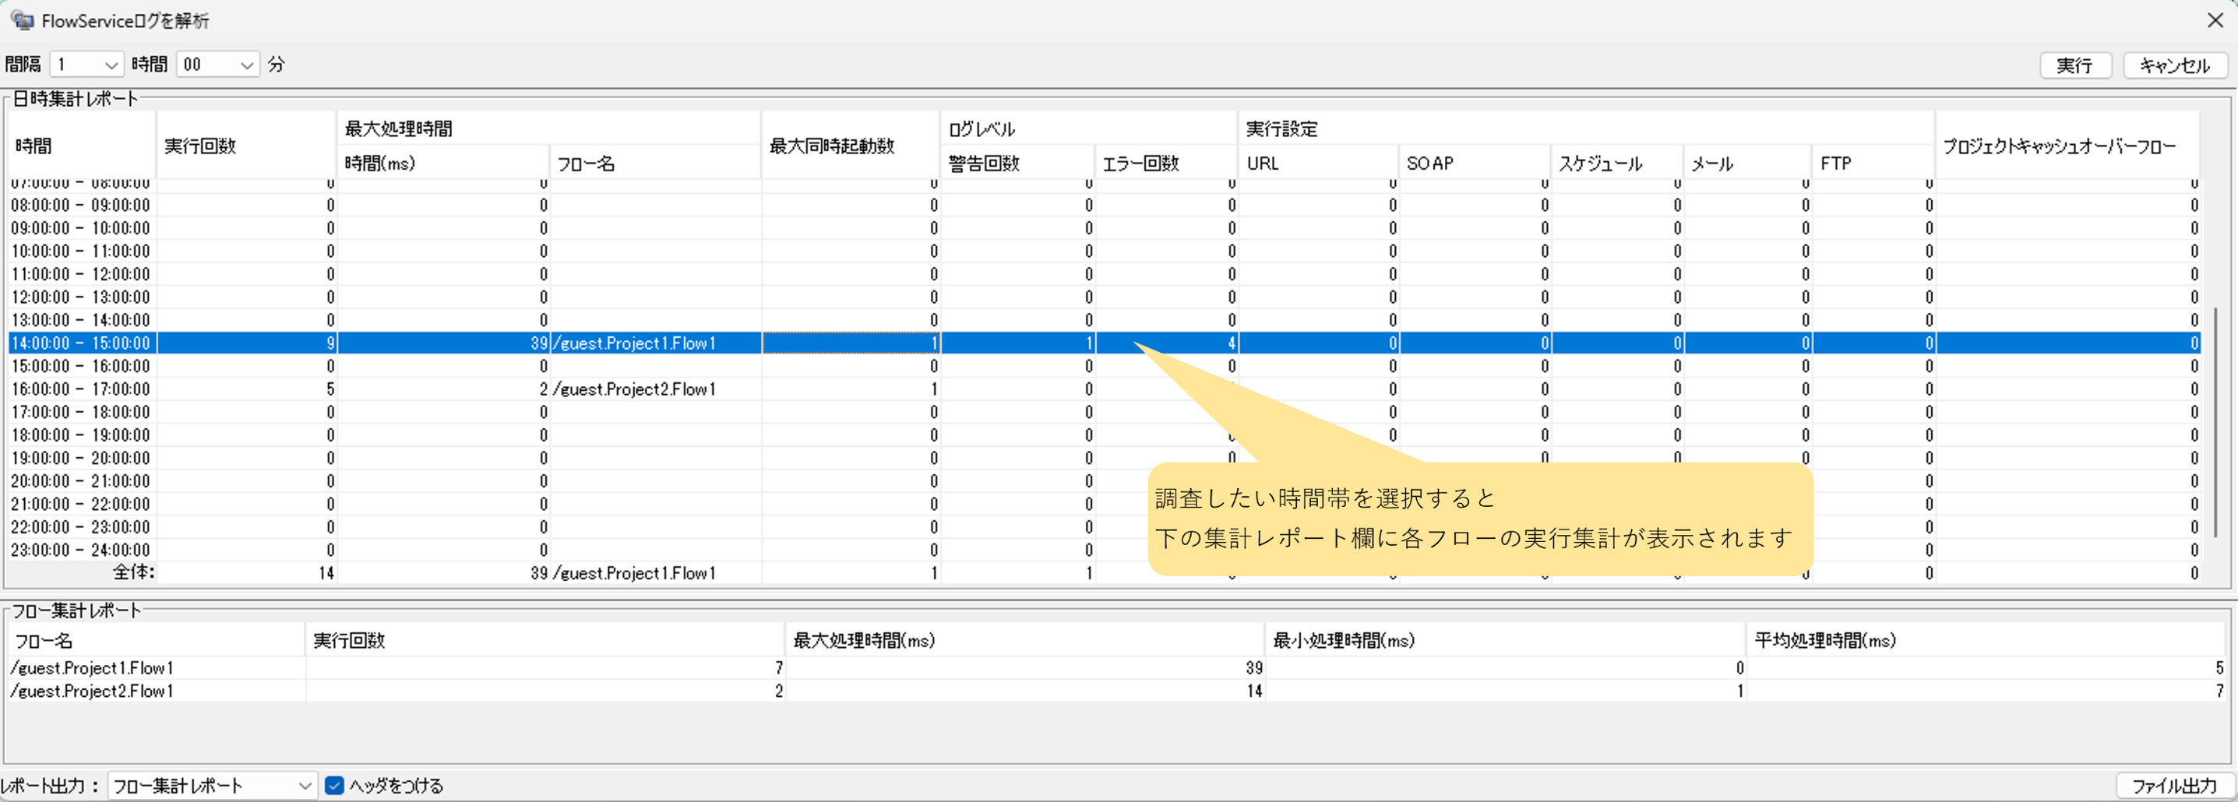This screenshot has width=2238, height=802.
Task: Toggle the ヘッダをつける checkbox
Action: click(334, 786)
